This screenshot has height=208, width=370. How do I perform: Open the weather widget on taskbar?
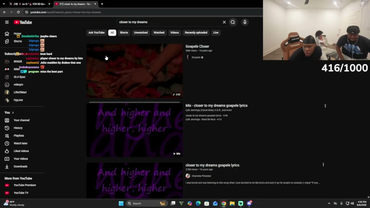point(14,203)
